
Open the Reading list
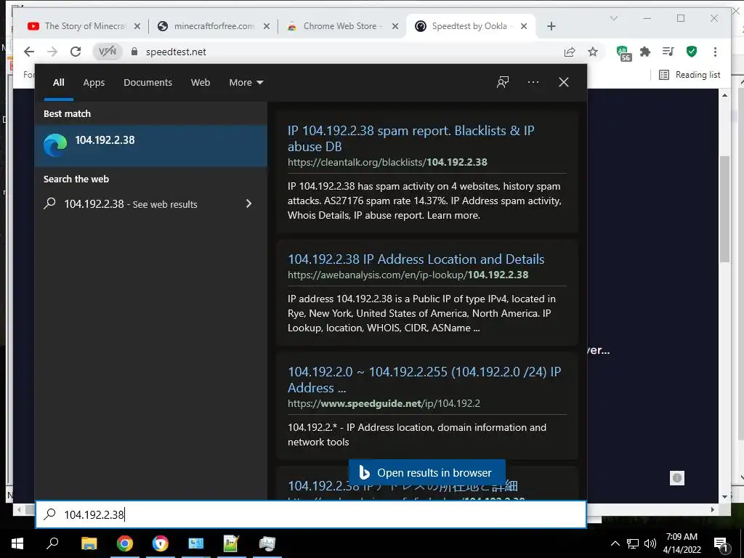click(690, 75)
